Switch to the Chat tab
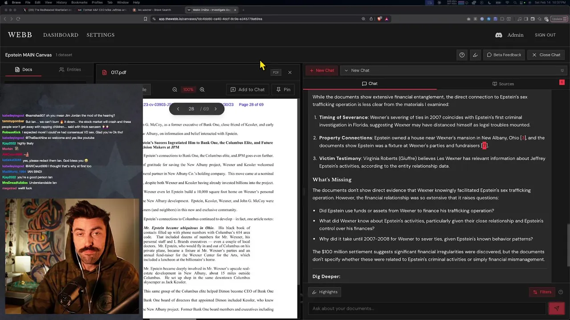The image size is (570, 320). [x=370, y=84]
